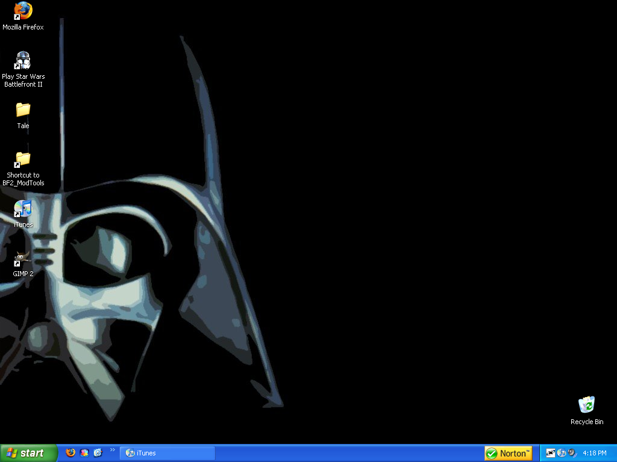Switch to the iTunes taskbar window
This screenshot has height=462, width=617.
pyautogui.click(x=168, y=453)
